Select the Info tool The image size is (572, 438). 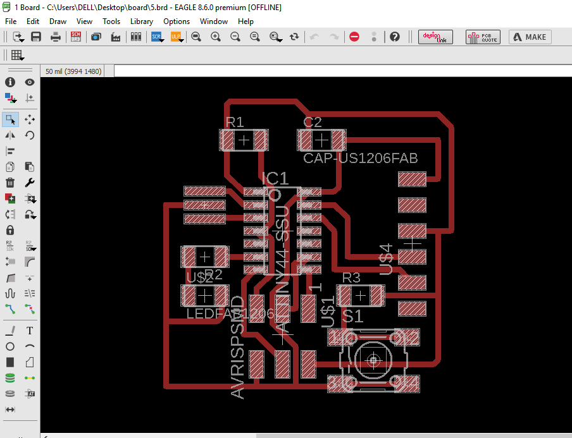click(10, 82)
